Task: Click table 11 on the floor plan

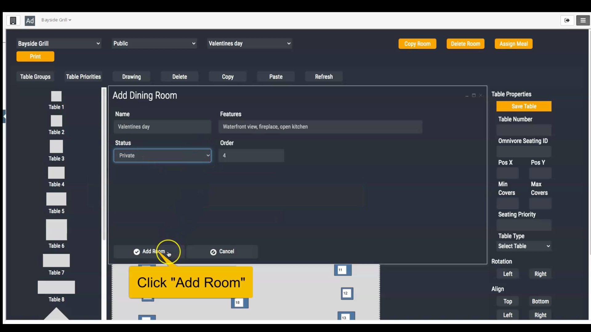Action: tap(343, 270)
